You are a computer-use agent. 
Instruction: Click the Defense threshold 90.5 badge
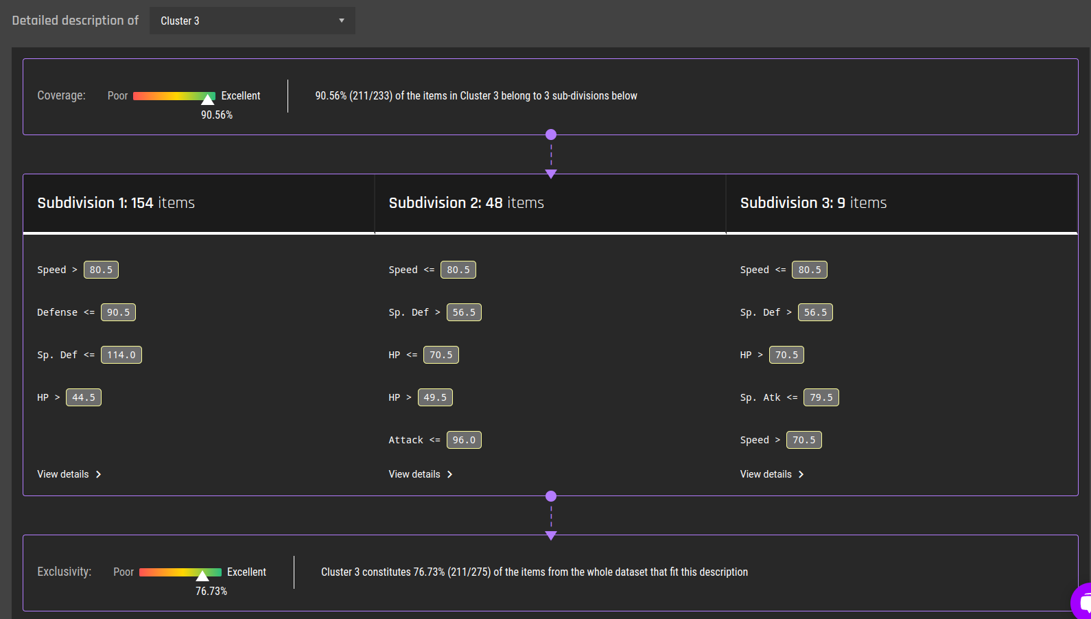click(x=118, y=312)
